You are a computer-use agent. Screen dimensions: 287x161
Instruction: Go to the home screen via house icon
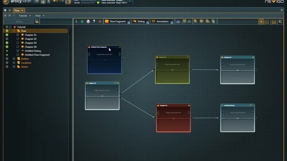click(5, 10)
